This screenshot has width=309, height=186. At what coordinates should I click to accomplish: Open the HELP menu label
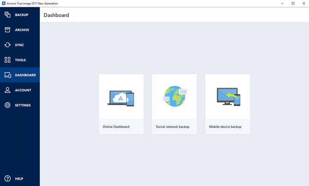[x=19, y=179]
